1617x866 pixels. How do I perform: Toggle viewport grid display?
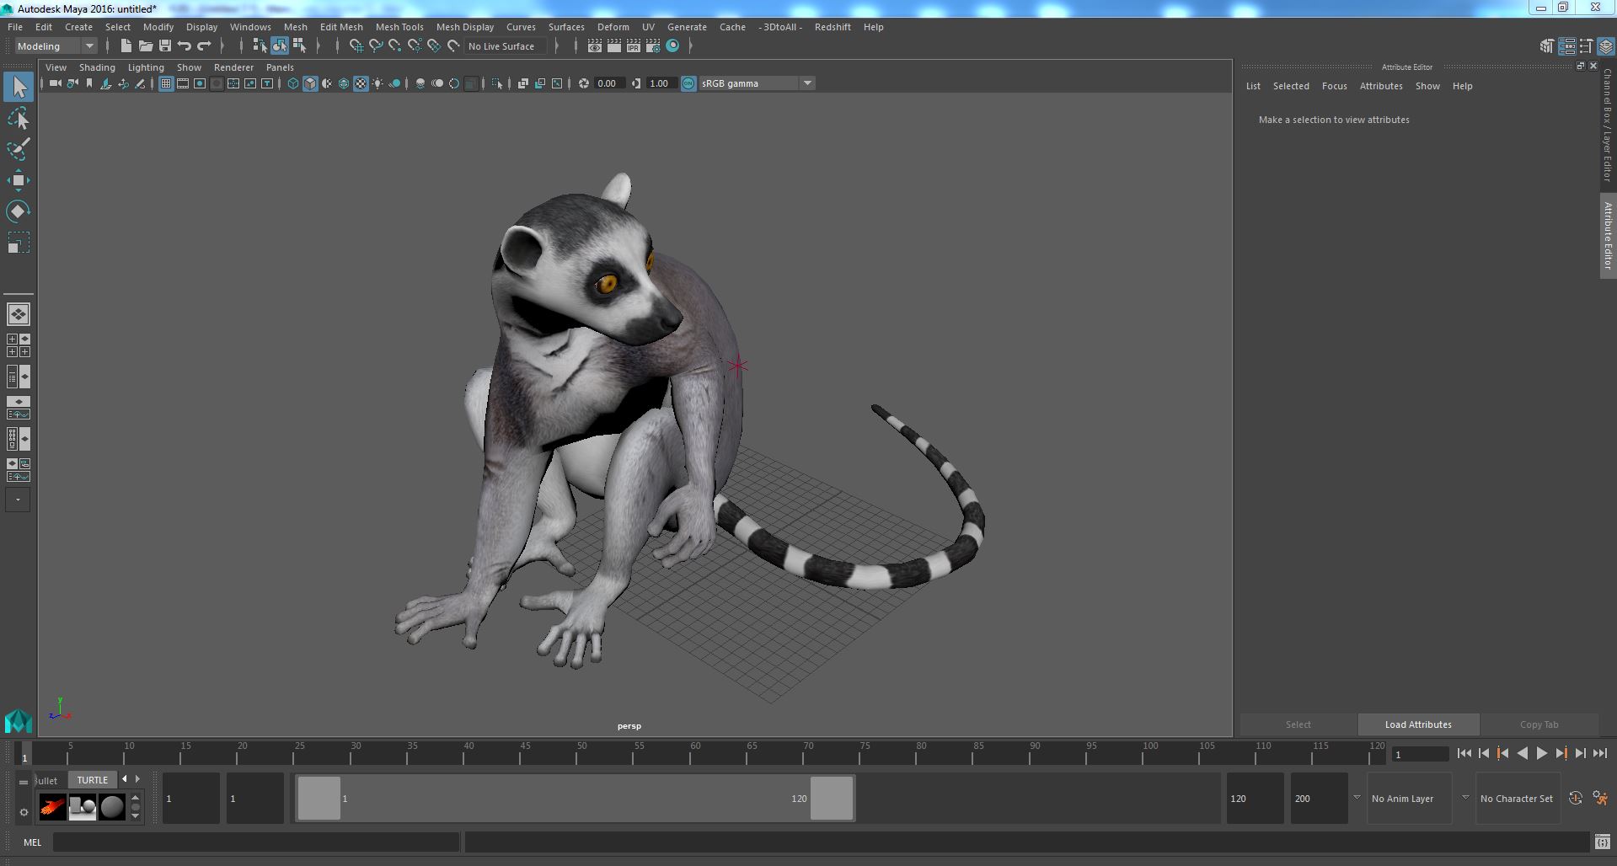pyautogui.click(x=166, y=83)
